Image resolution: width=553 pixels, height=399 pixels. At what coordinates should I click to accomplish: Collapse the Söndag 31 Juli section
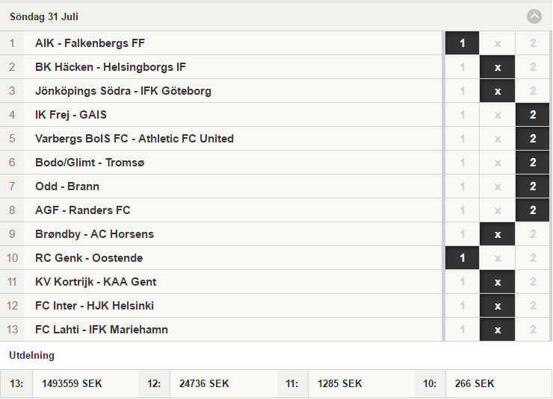(x=534, y=16)
